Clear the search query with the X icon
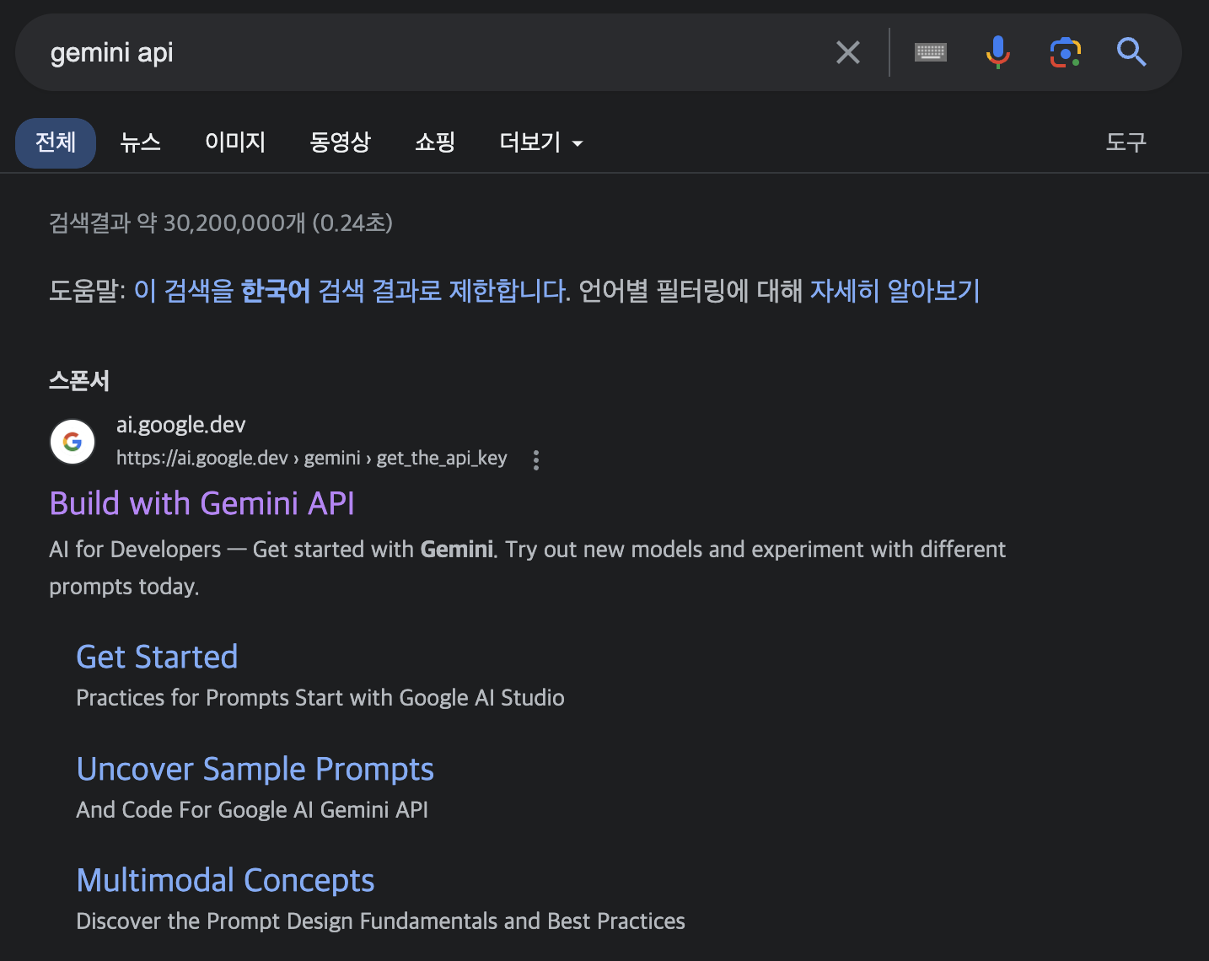The image size is (1209, 961). 848,52
